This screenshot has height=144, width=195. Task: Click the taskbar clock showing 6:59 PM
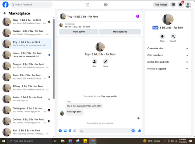[183, 141]
